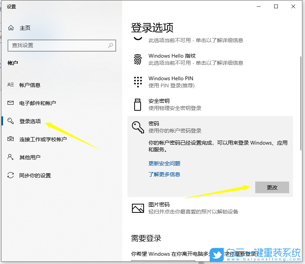Expand the 密码 section card
The width and height of the screenshot is (305, 264).
pyautogui.click(x=189, y=128)
